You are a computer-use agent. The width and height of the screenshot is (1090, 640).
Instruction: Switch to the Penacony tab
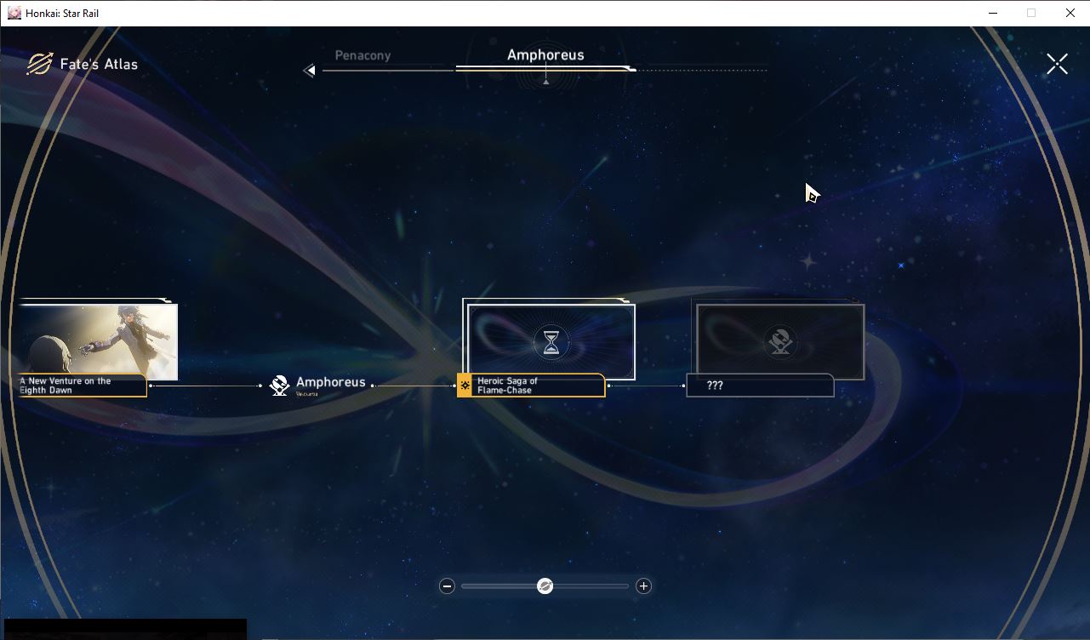click(362, 55)
